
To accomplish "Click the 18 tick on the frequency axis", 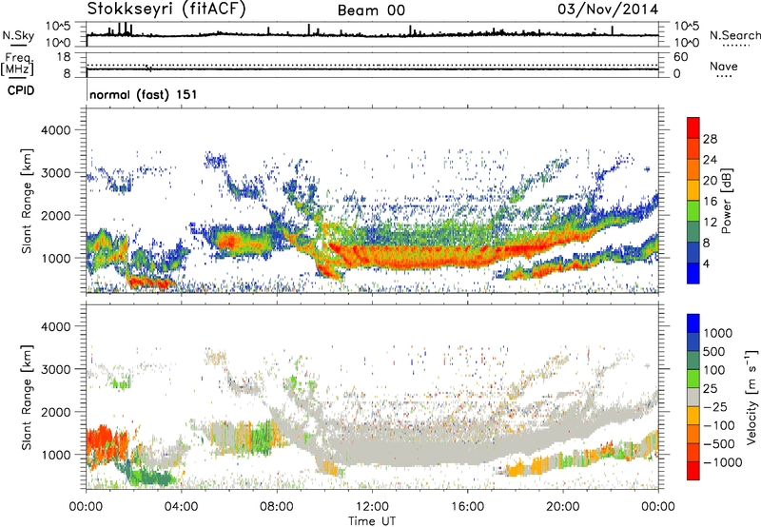I will coord(64,57).
